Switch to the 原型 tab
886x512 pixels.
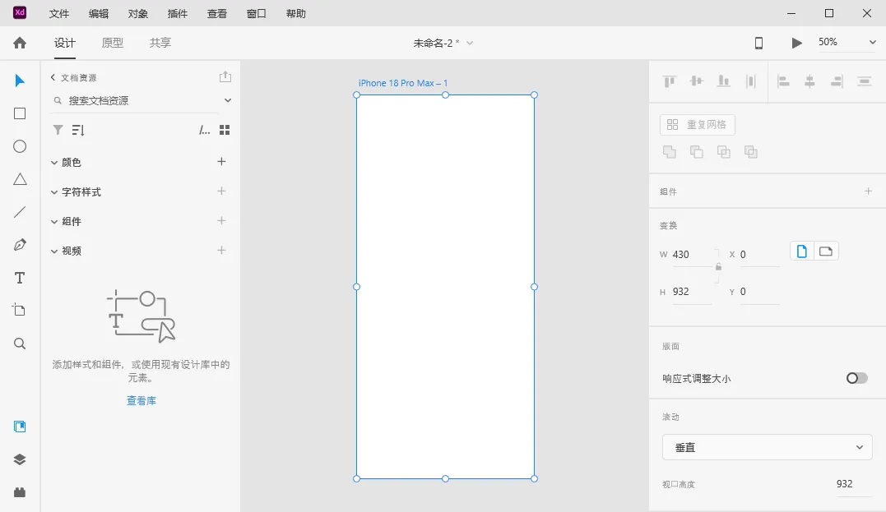[x=113, y=43]
